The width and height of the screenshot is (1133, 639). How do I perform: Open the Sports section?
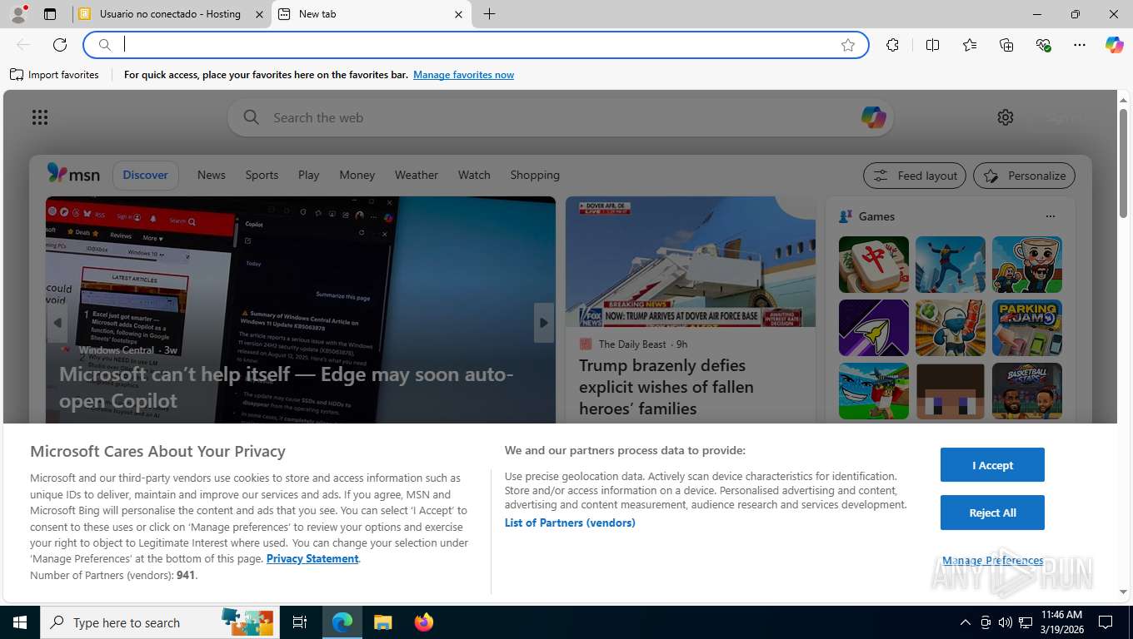coord(262,175)
